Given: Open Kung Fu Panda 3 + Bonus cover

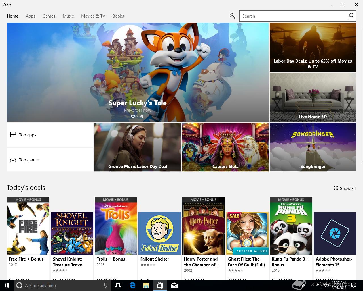Looking at the screenshot, I should coord(291,226).
